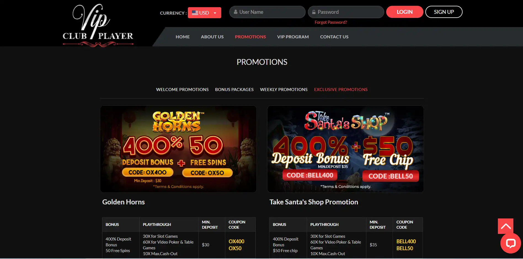Viewport: 523px width, 259px height.
Task: Open the Take Santa's Shop banner
Action: click(x=345, y=149)
